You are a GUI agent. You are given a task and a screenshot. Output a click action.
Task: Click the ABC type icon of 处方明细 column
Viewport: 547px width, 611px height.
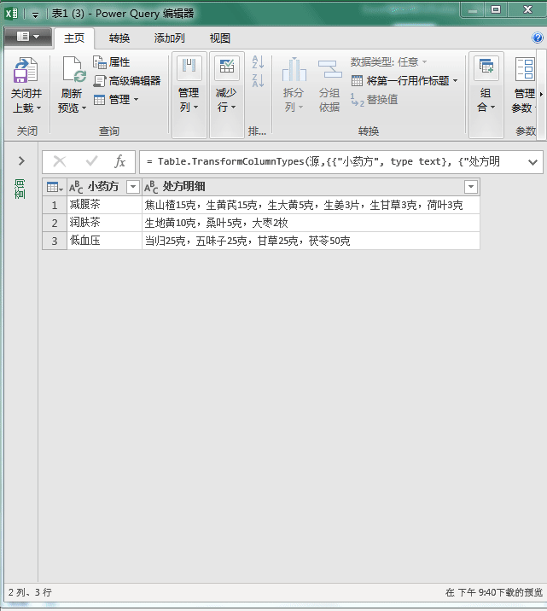pos(151,187)
